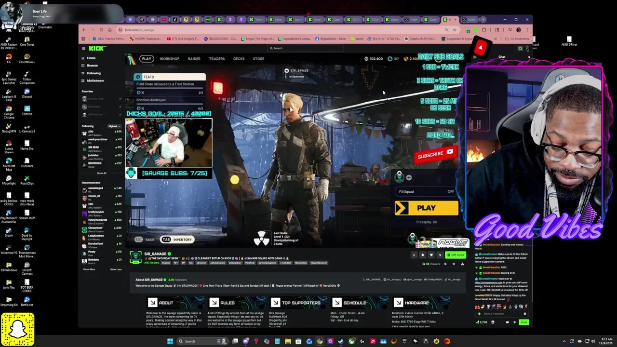The image size is (617, 347).
Task: Open the Windows Start menu
Action: coord(170,341)
